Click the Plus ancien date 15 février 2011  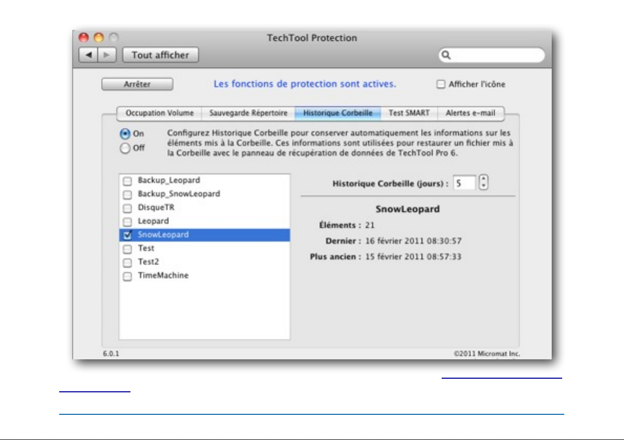pyautogui.click(x=413, y=257)
